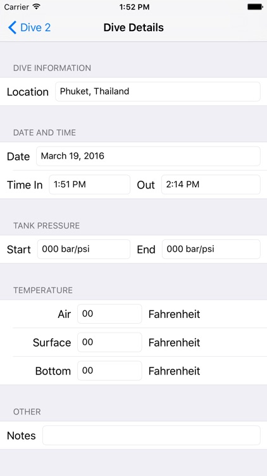Viewport: 267px width, 476px height.
Task: Focus the Notes text field
Action: tap(151, 435)
